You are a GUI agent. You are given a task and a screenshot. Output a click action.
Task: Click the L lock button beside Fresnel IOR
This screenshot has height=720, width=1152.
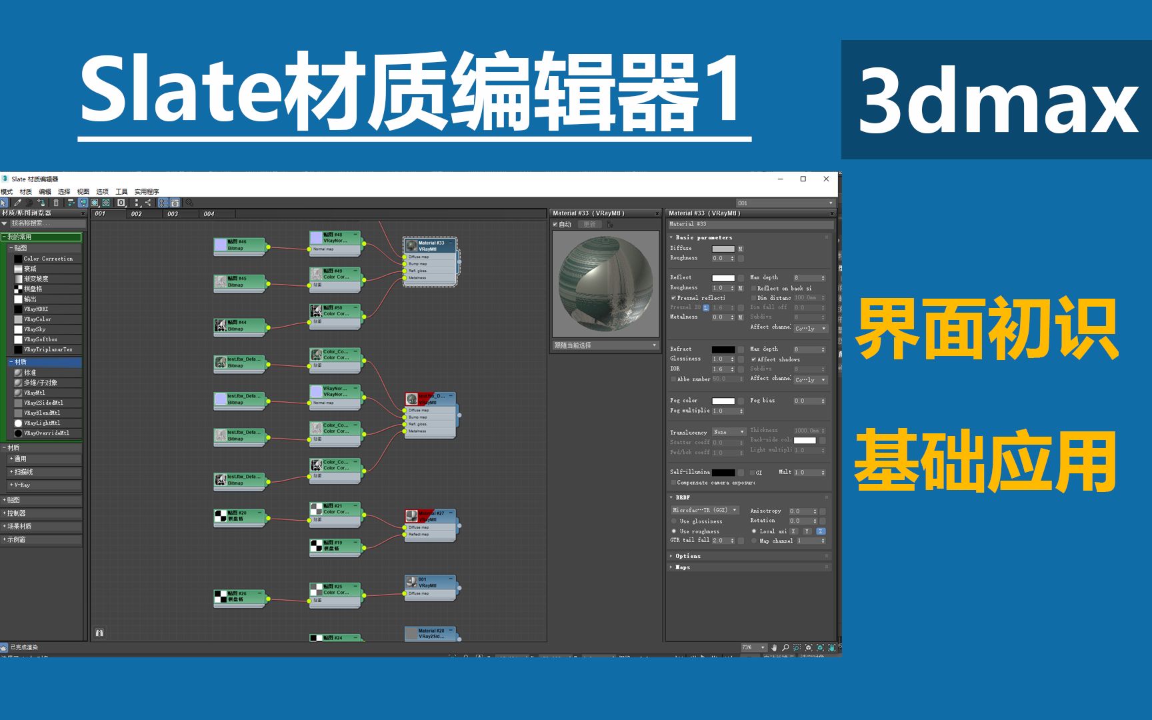tap(706, 307)
